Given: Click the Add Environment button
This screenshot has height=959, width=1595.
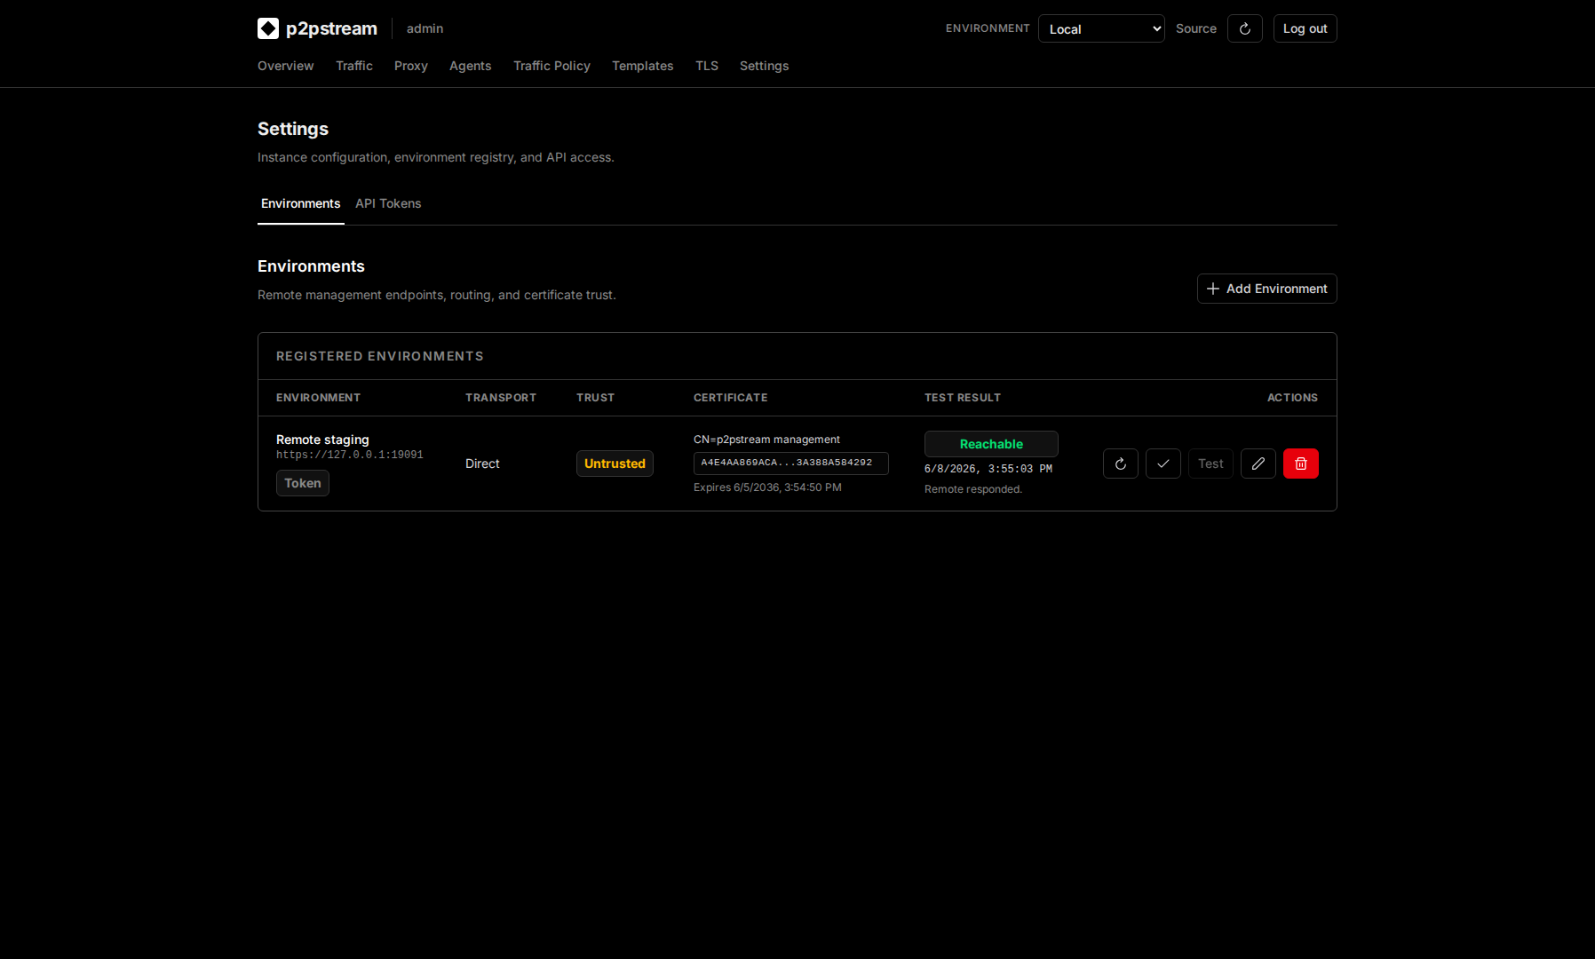Looking at the screenshot, I should pos(1266,289).
